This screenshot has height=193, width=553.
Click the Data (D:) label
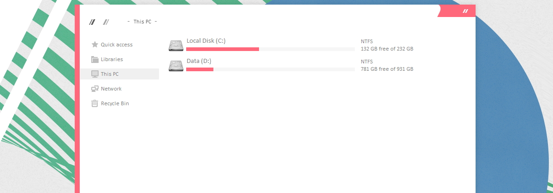click(x=199, y=61)
